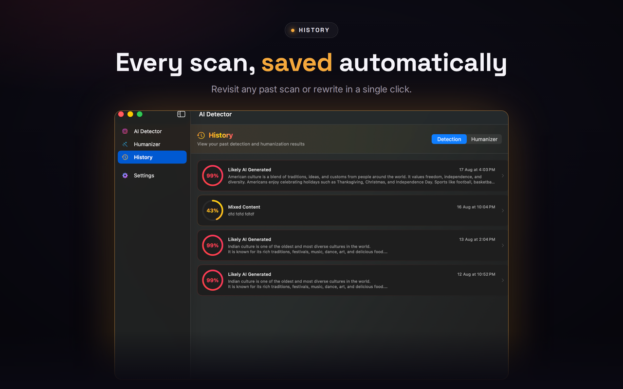Open Settings from the sidebar
The image size is (623, 389).
pos(152,176)
